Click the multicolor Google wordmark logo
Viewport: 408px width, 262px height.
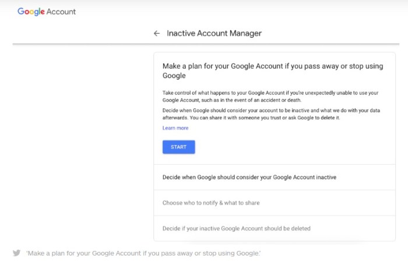33,12
